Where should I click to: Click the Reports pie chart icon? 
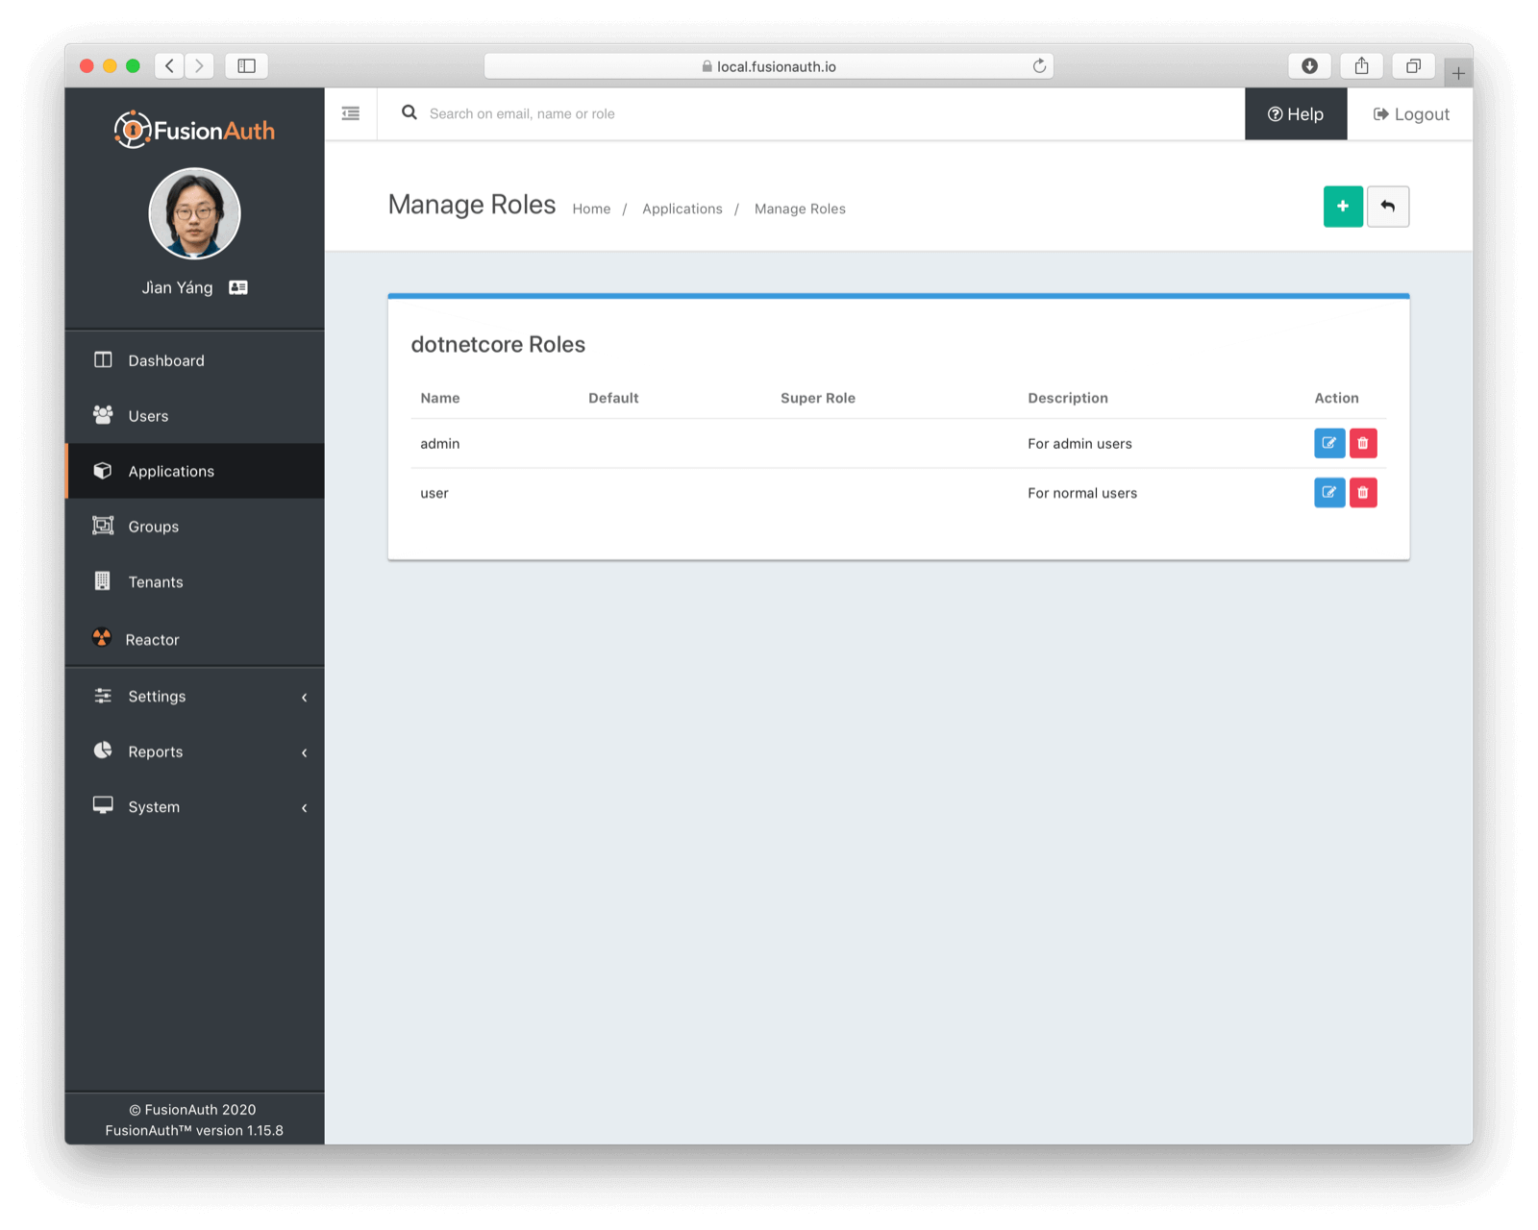coord(103,750)
